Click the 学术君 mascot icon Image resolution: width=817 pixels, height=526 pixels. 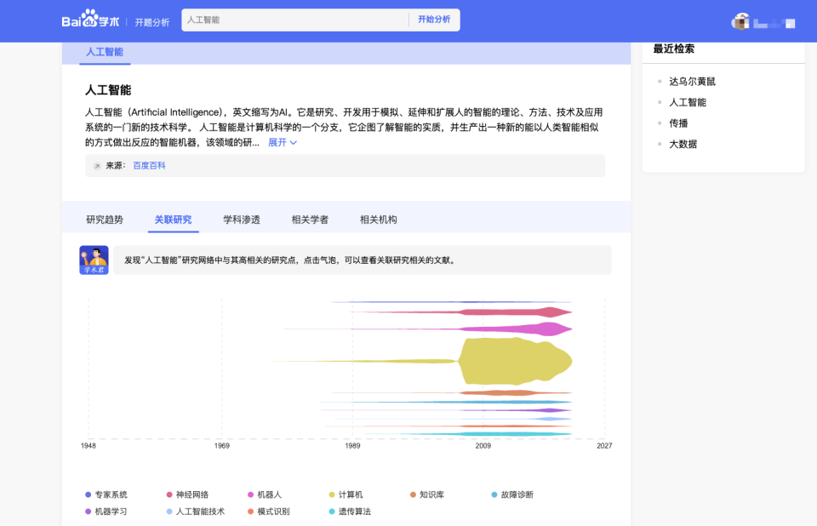[94, 260]
